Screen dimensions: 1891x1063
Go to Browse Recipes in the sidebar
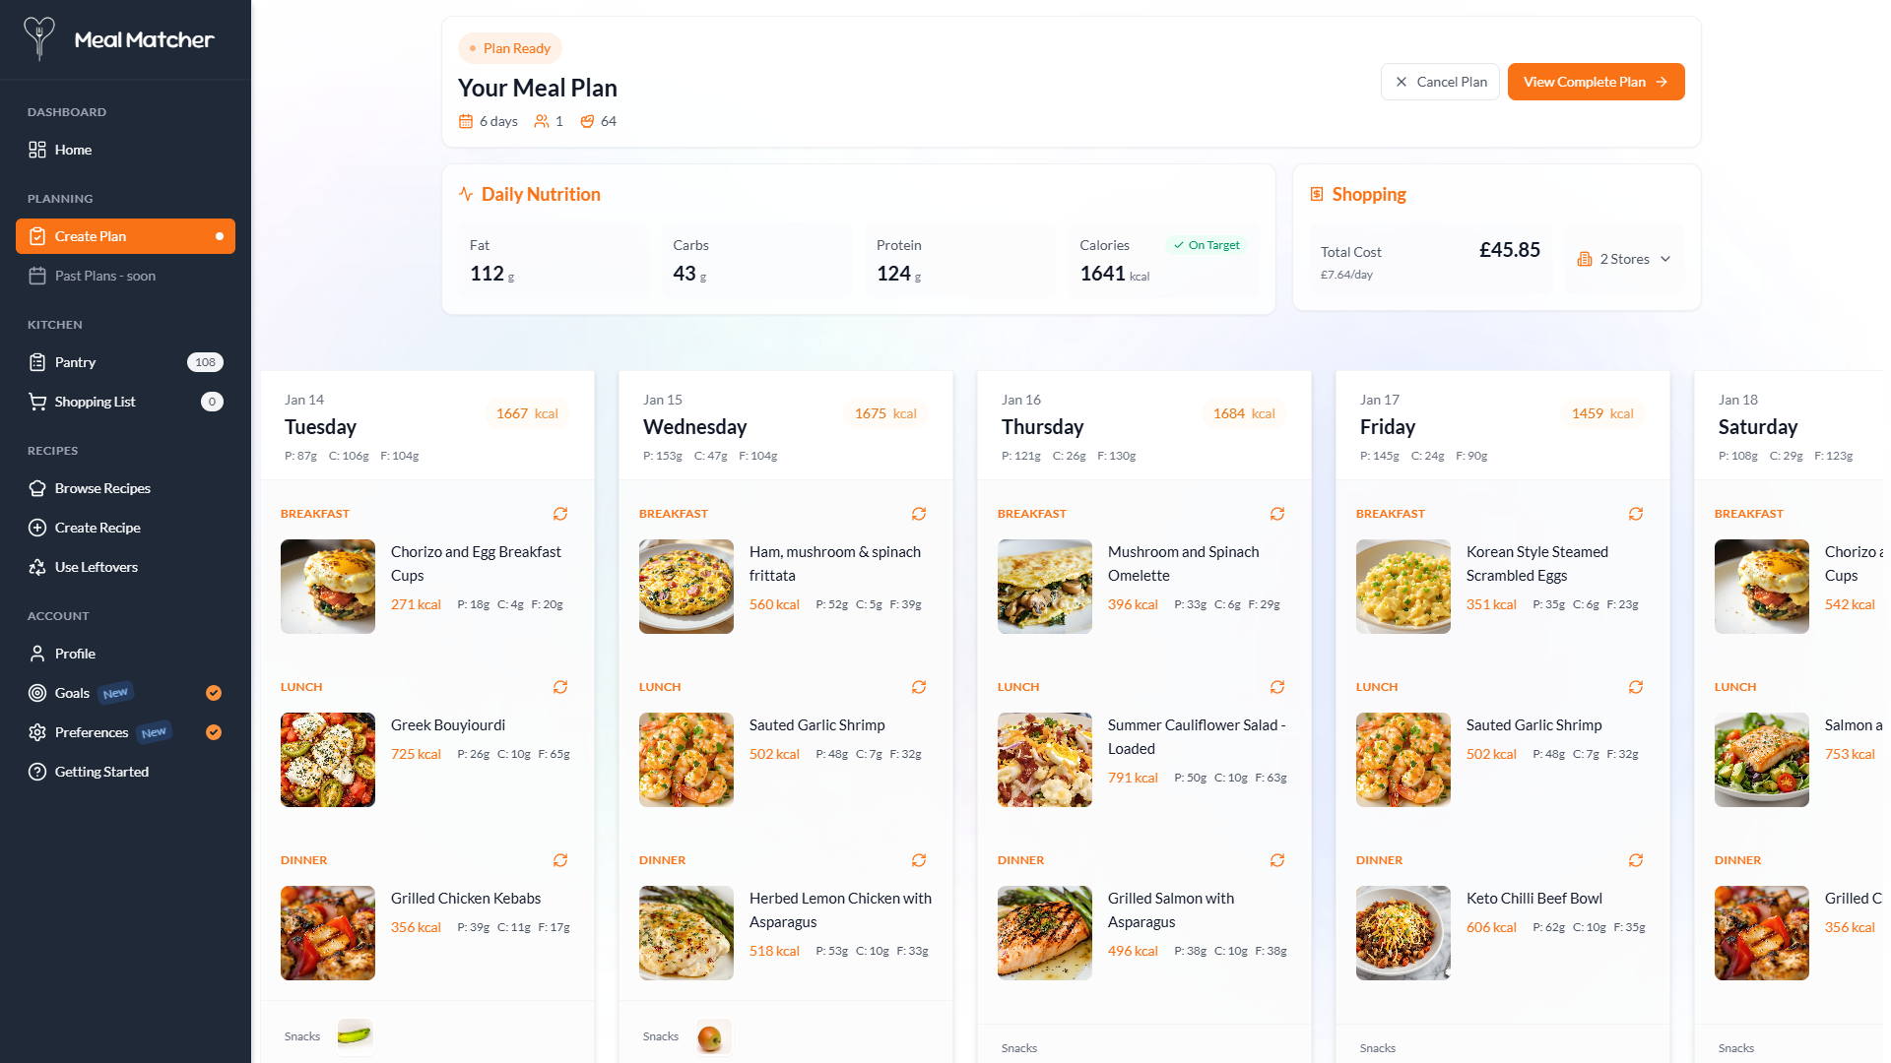point(102,488)
